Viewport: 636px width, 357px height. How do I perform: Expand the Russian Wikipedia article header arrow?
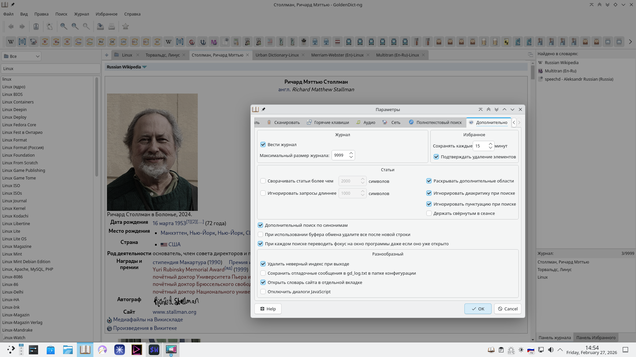click(144, 67)
